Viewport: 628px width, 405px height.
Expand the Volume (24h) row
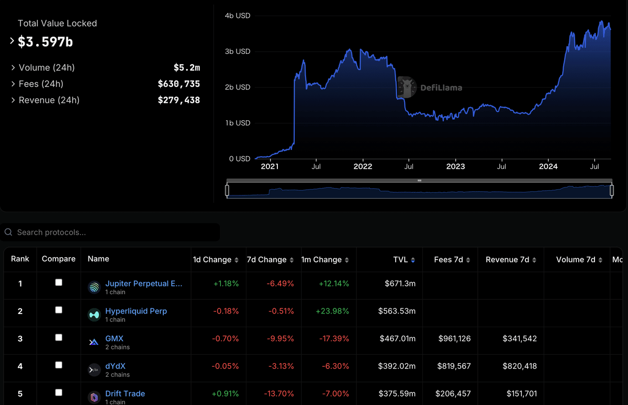(x=13, y=68)
